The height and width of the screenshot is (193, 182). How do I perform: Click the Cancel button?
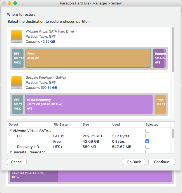(17, 162)
